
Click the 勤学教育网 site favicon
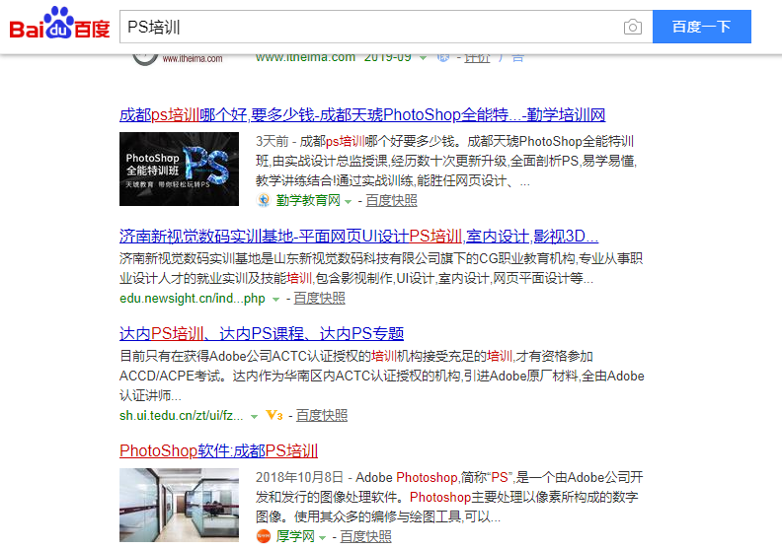[x=264, y=200]
